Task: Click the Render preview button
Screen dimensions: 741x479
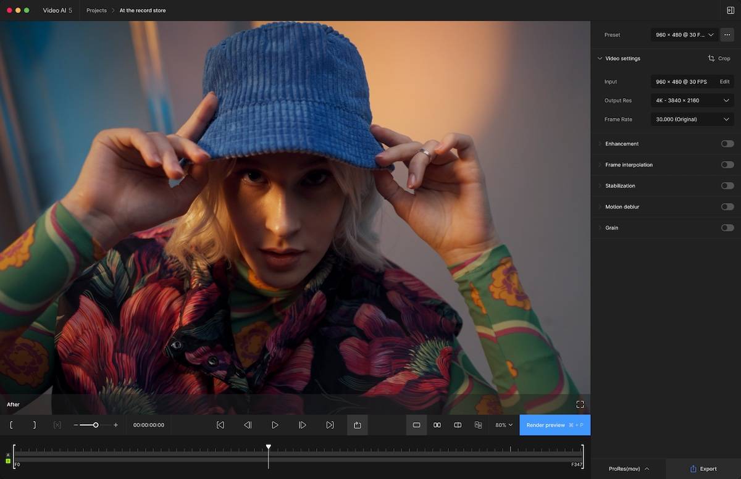Action: click(555, 425)
